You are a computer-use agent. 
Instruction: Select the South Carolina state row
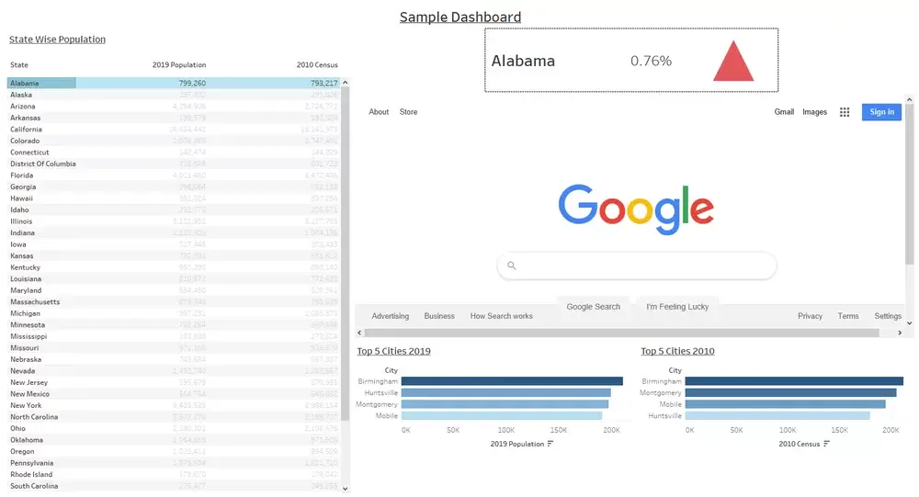[174, 486]
